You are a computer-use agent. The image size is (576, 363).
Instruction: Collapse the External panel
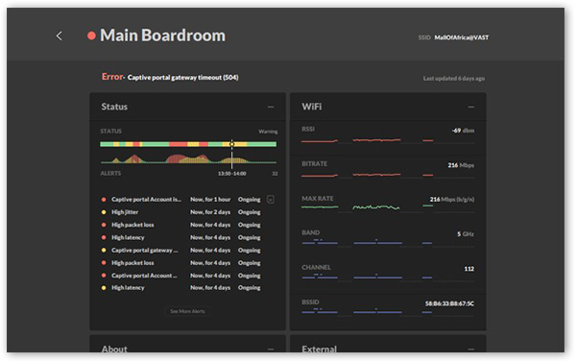[x=471, y=349]
